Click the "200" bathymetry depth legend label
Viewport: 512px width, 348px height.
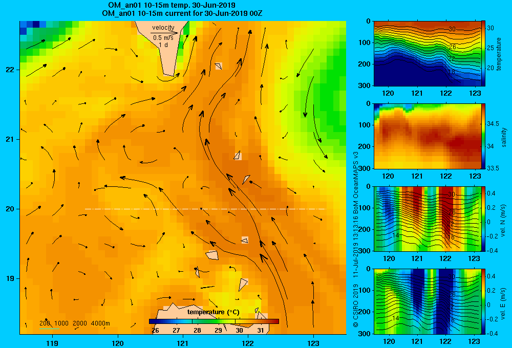tap(45, 323)
